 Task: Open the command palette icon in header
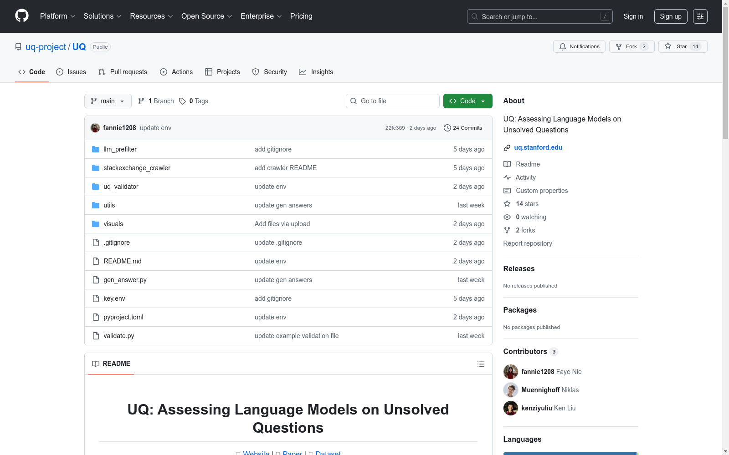700,16
